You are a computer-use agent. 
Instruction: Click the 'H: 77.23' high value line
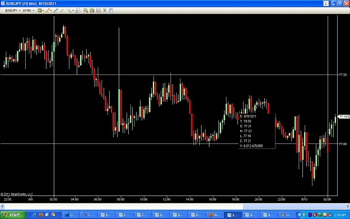(245, 131)
